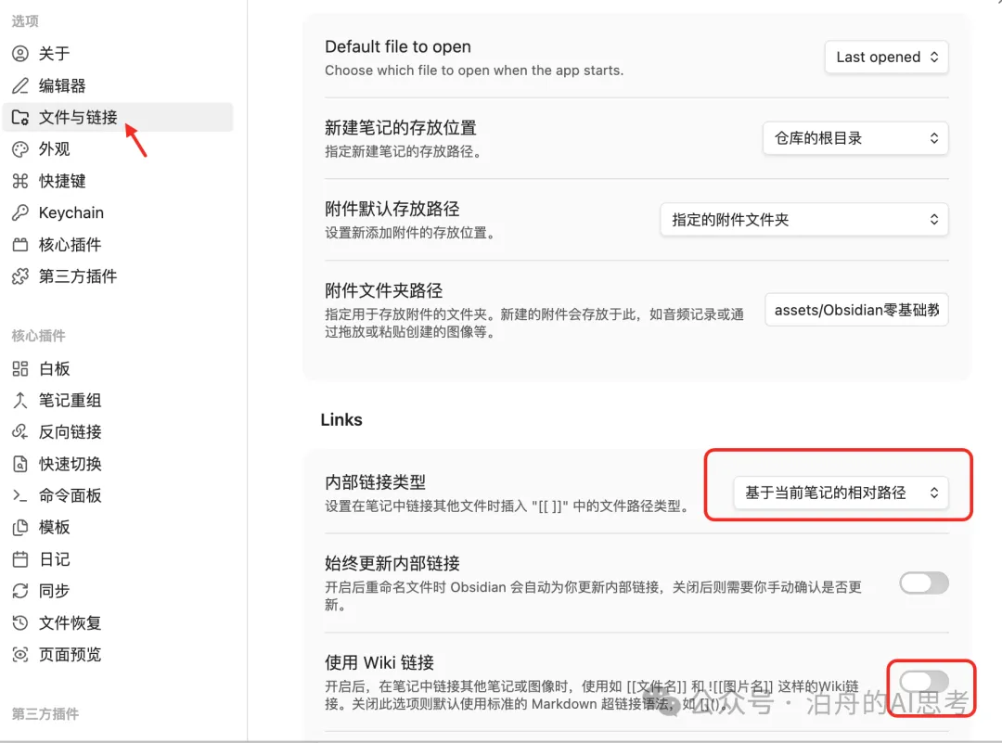Go to the 外观 settings page

coord(118,149)
